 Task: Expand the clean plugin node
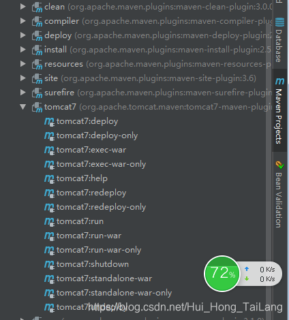point(23,7)
